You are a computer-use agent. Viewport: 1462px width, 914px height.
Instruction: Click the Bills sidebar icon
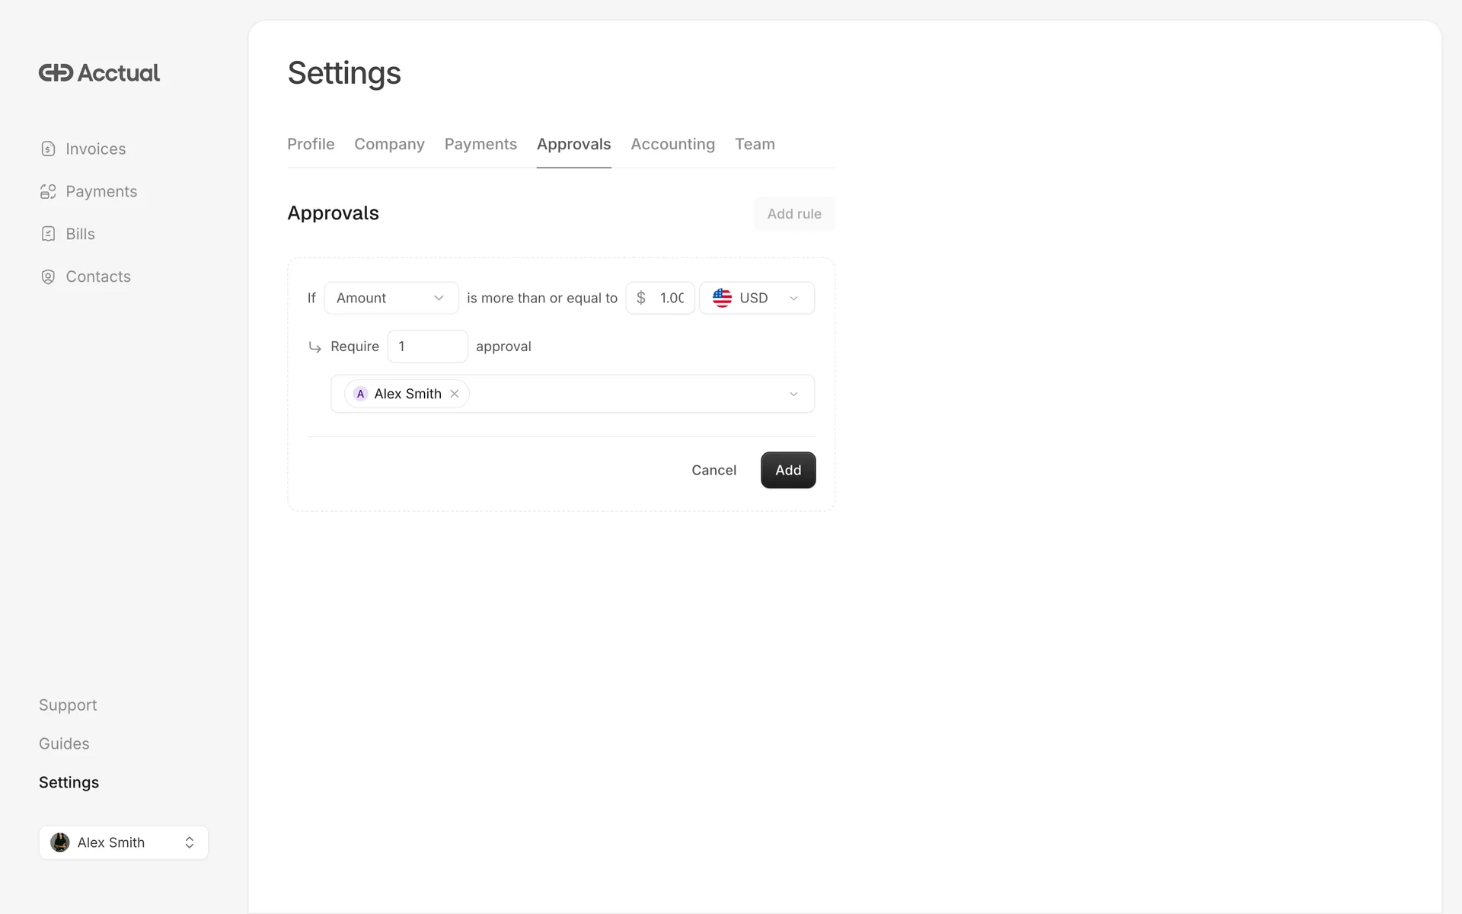(48, 235)
